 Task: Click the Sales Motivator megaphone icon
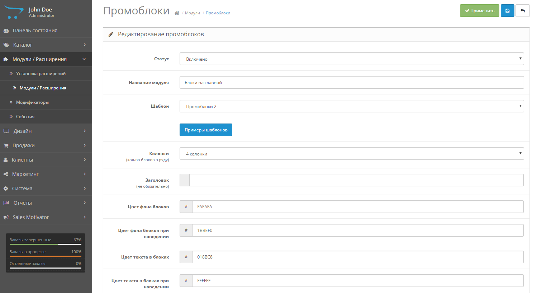click(6, 217)
